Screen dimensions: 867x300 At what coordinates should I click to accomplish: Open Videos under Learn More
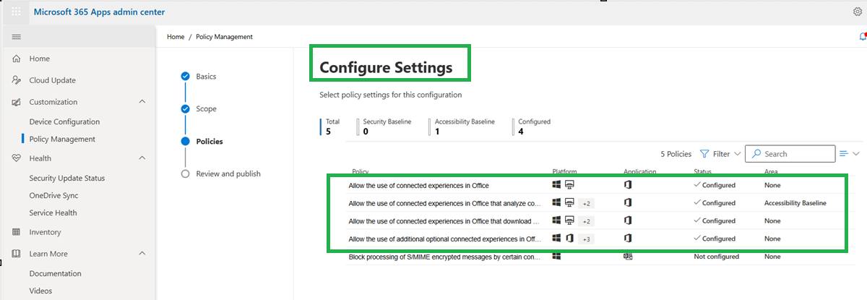(x=40, y=291)
